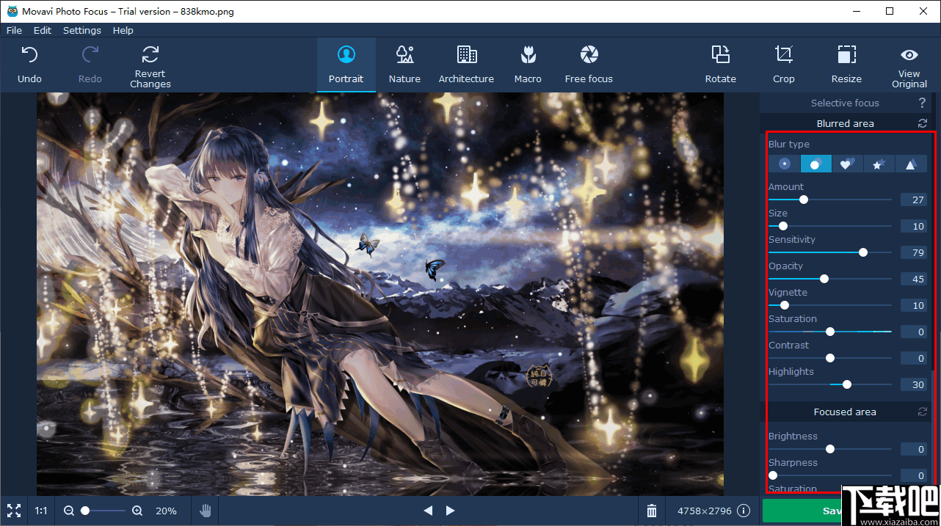Click the Focused area section header
Screen dimensions: 941x526
tap(846, 412)
